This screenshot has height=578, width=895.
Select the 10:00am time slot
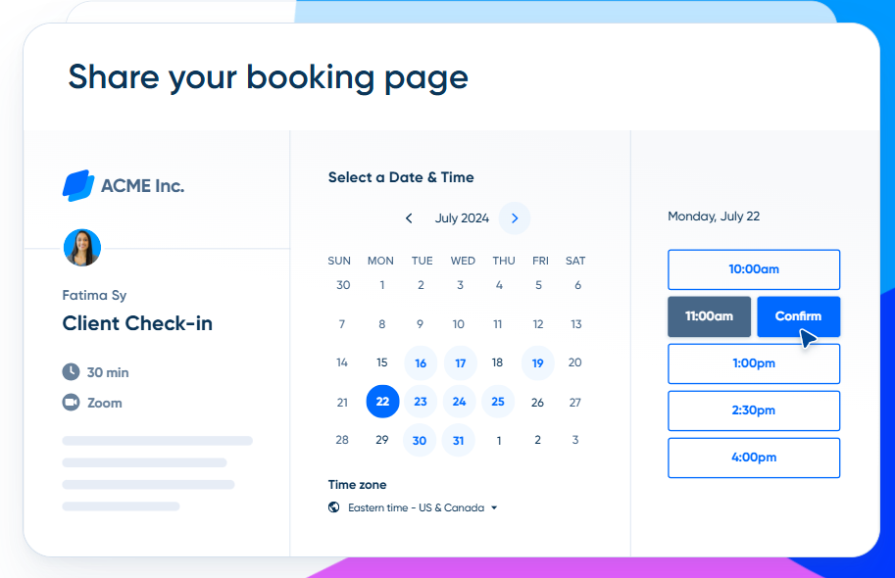click(x=754, y=269)
